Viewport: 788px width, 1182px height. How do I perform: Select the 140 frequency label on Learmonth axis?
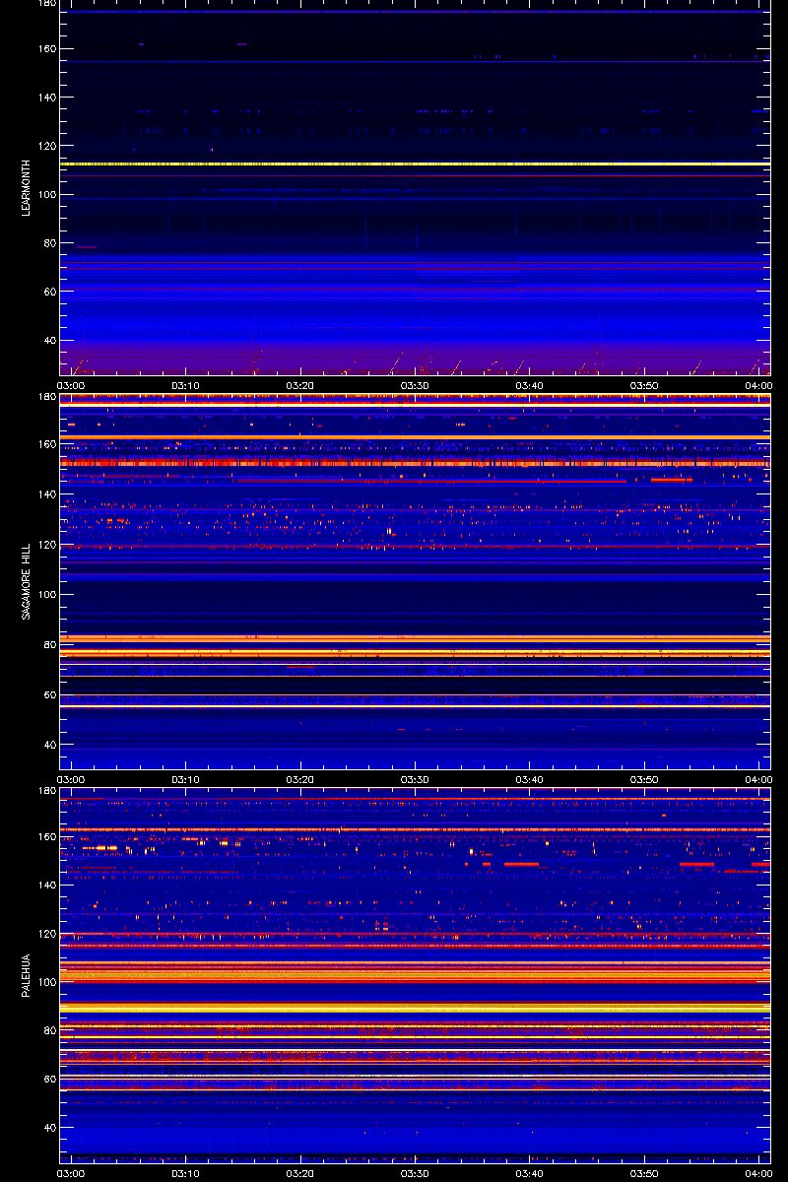coord(45,98)
